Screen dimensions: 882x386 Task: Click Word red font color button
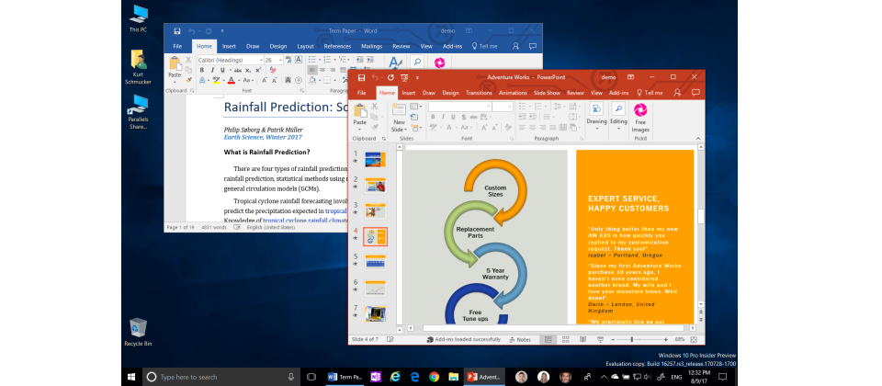point(232,81)
